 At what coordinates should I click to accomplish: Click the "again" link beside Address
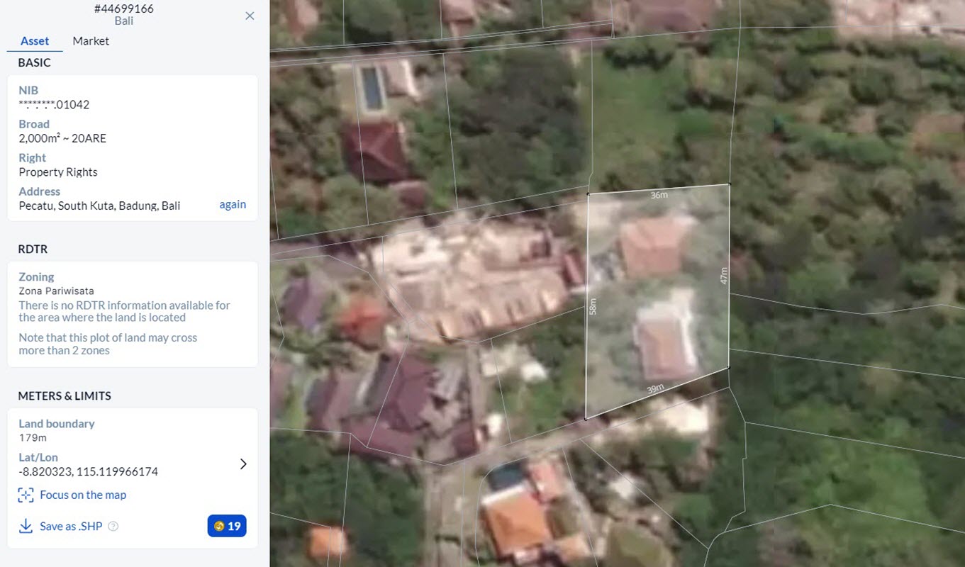coord(233,205)
